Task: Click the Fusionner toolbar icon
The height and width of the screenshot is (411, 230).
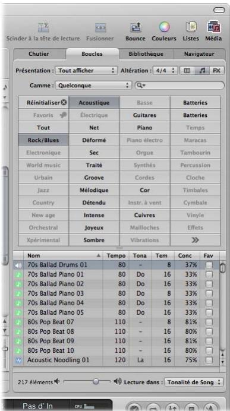Action: pyautogui.click(x=100, y=27)
